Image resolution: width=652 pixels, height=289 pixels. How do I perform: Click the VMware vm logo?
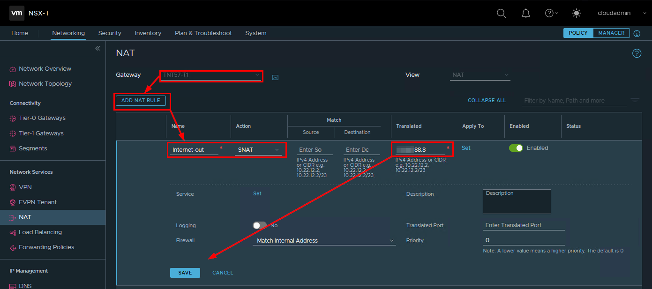tap(17, 13)
